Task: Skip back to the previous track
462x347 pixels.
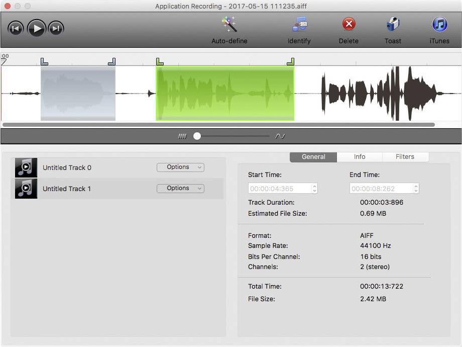Action: (16, 29)
